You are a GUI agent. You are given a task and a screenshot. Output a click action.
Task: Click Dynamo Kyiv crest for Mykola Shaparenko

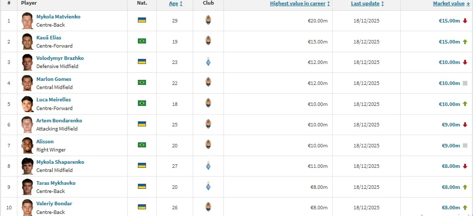tap(208, 166)
